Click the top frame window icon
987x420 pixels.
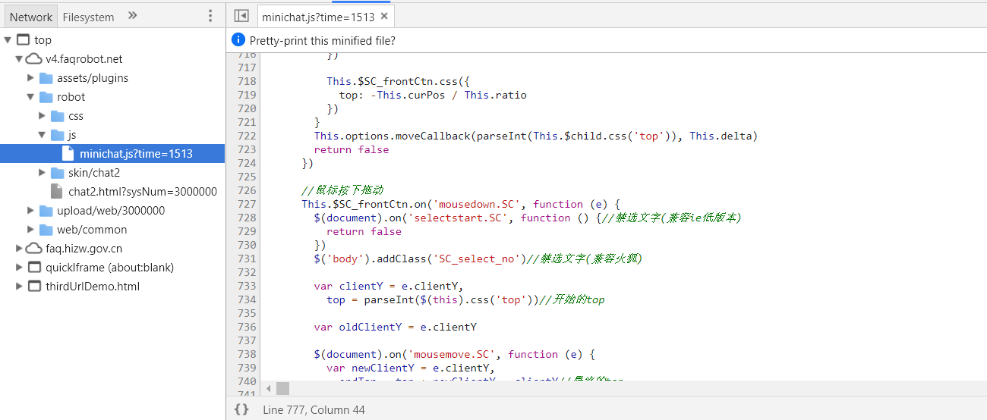(23, 39)
